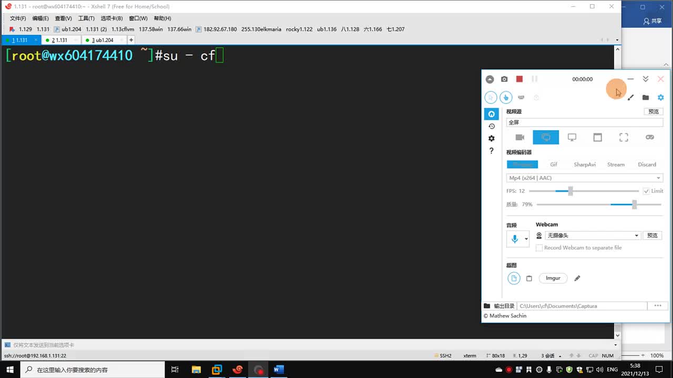
Task: Toggle mouse-clicks overlay hand icon
Action: [506, 97]
